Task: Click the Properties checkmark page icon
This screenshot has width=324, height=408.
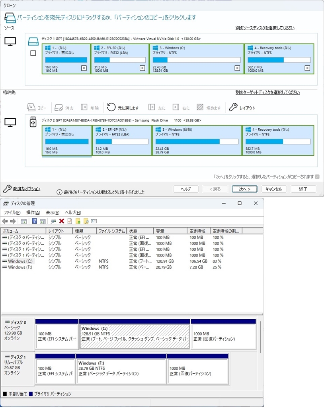Action: [70, 221]
